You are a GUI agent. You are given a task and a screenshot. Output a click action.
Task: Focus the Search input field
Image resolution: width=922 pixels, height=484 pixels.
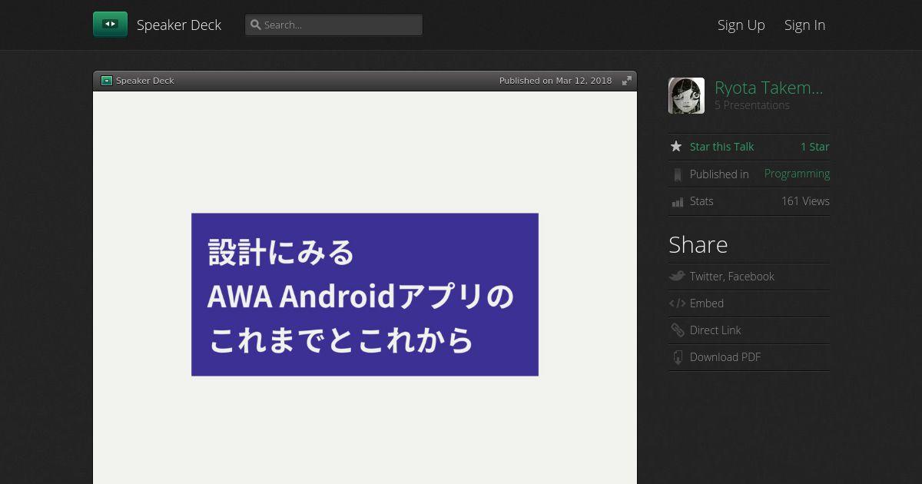(x=333, y=25)
